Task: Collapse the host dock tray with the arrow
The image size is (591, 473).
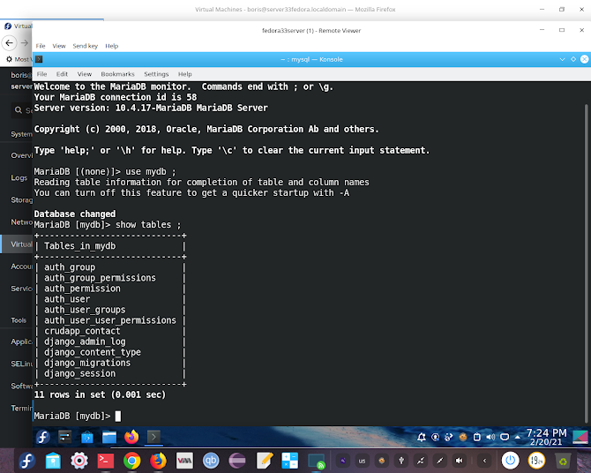Action: 485,461
